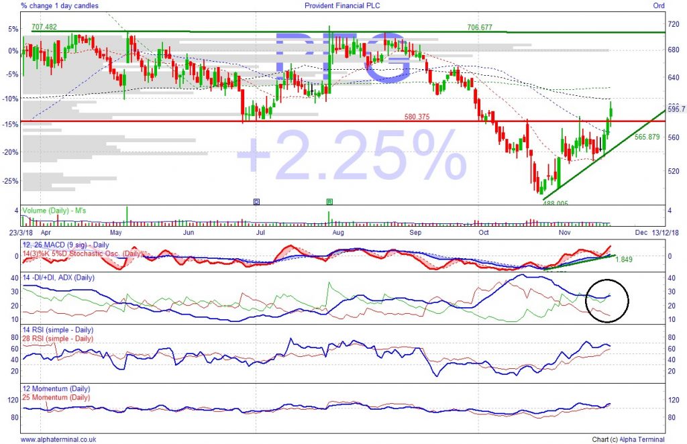Click the 640 tick on price axis

[x=673, y=78]
